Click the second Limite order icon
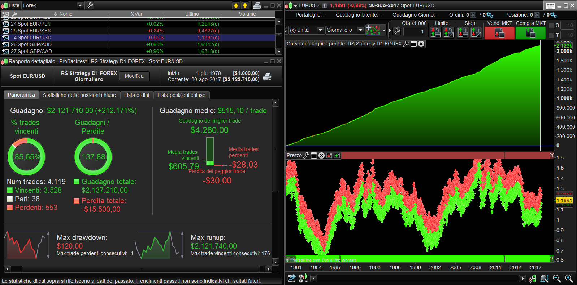 (x=448, y=33)
